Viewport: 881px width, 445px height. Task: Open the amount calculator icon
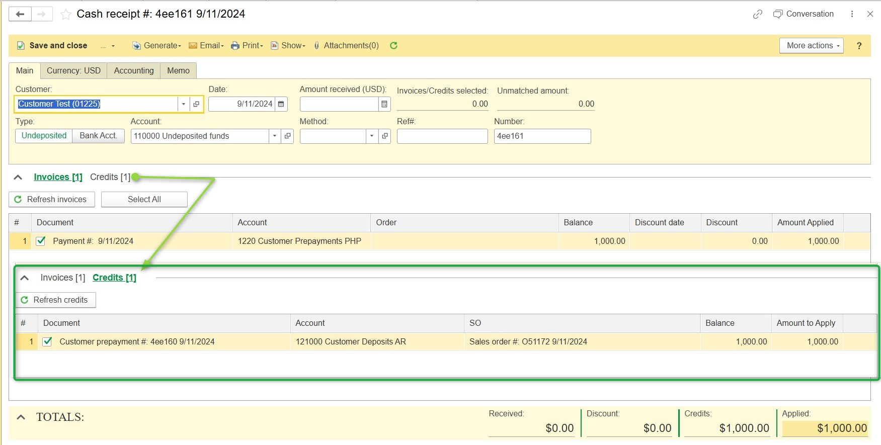pos(384,104)
